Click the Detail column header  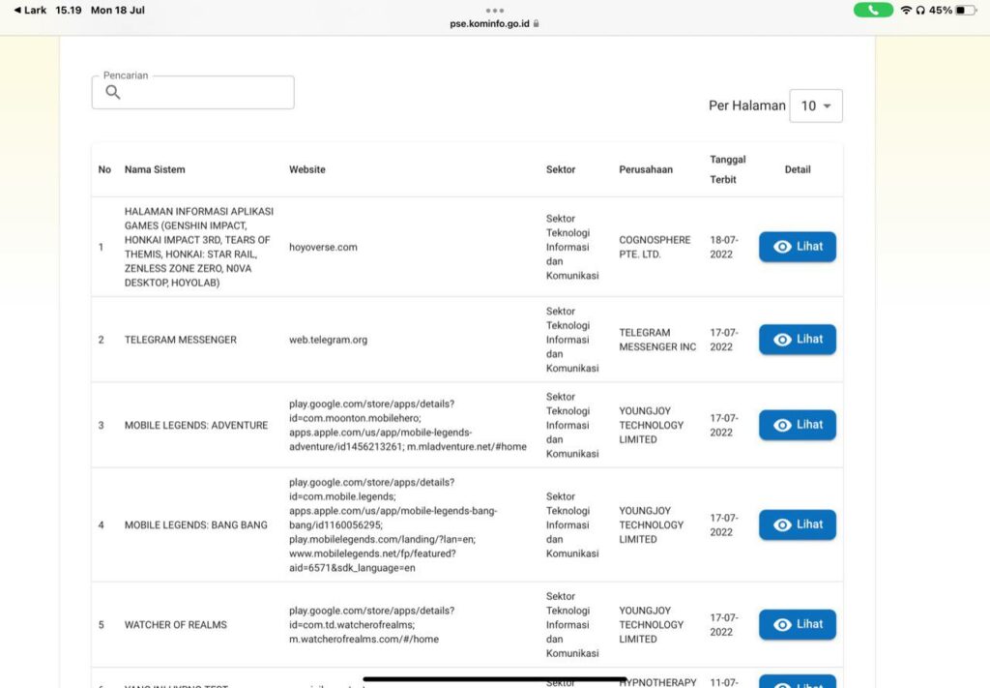[x=798, y=169]
